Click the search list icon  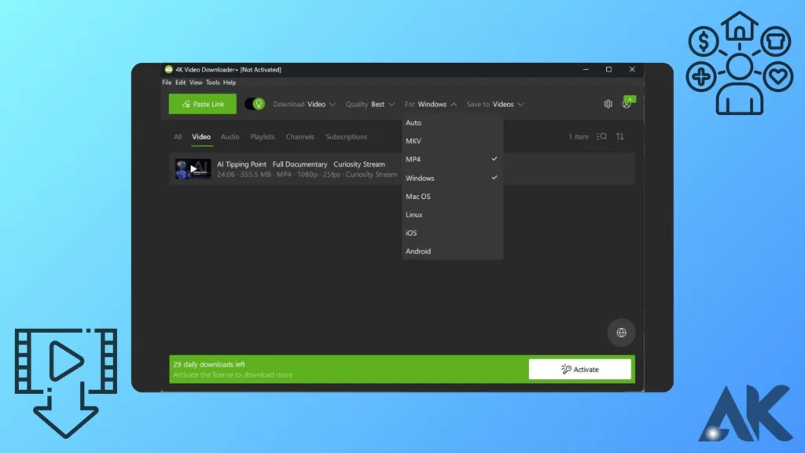(601, 137)
